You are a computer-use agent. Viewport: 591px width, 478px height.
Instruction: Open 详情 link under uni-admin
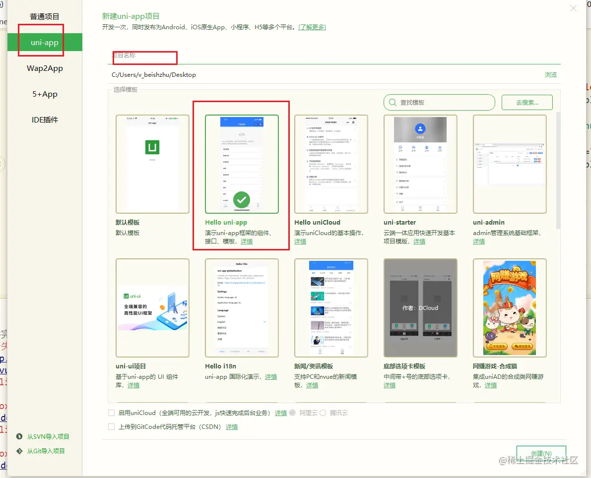[x=479, y=241]
